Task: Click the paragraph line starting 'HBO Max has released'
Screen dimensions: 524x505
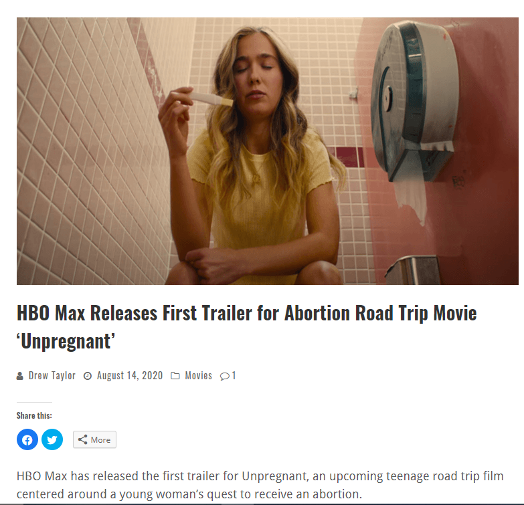Action: tap(260, 476)
